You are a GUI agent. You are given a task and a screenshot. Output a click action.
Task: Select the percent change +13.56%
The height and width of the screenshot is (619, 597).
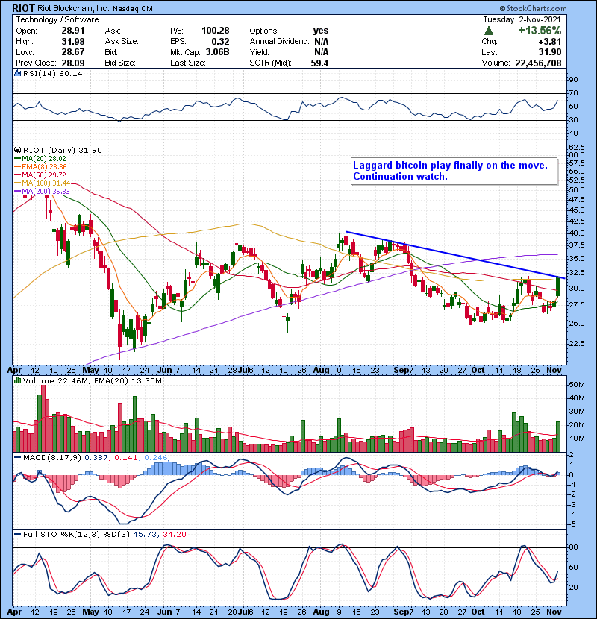coord(540,31)
